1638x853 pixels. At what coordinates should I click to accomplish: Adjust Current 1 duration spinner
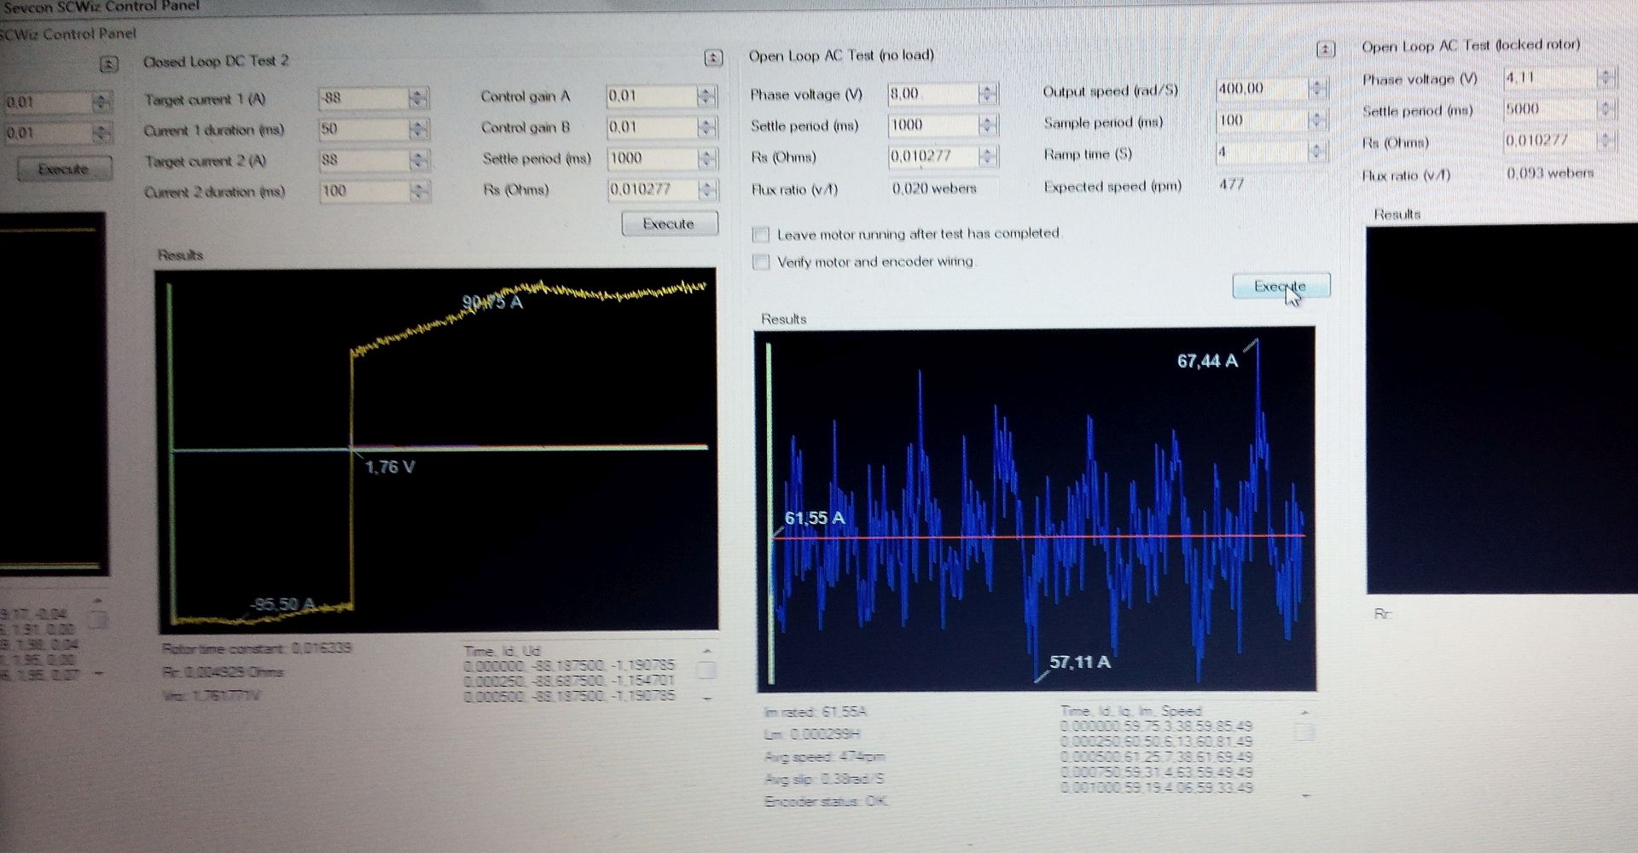418,130
